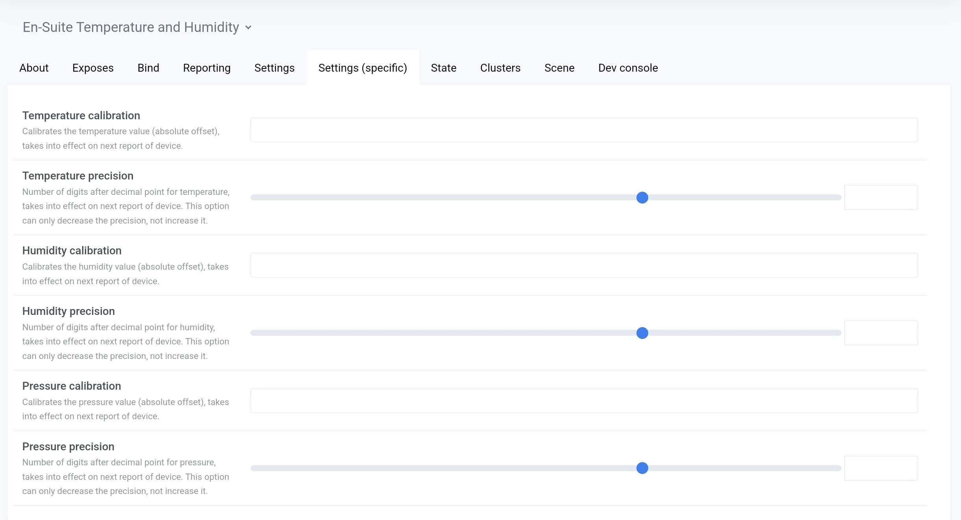Click the Temperature precision number box

pos(881,197)
